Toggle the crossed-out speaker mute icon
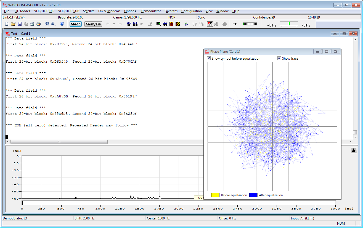 click(216, 24)
